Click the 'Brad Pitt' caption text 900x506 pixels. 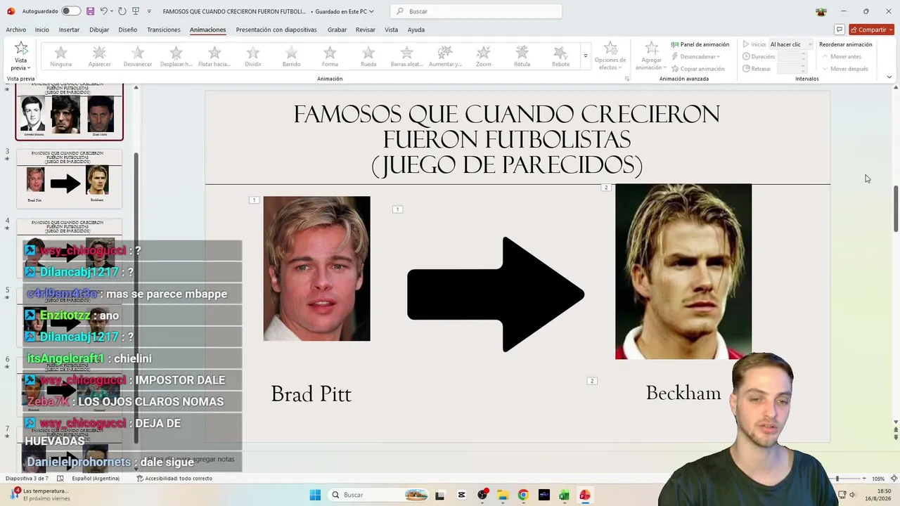tap(311, 394)
